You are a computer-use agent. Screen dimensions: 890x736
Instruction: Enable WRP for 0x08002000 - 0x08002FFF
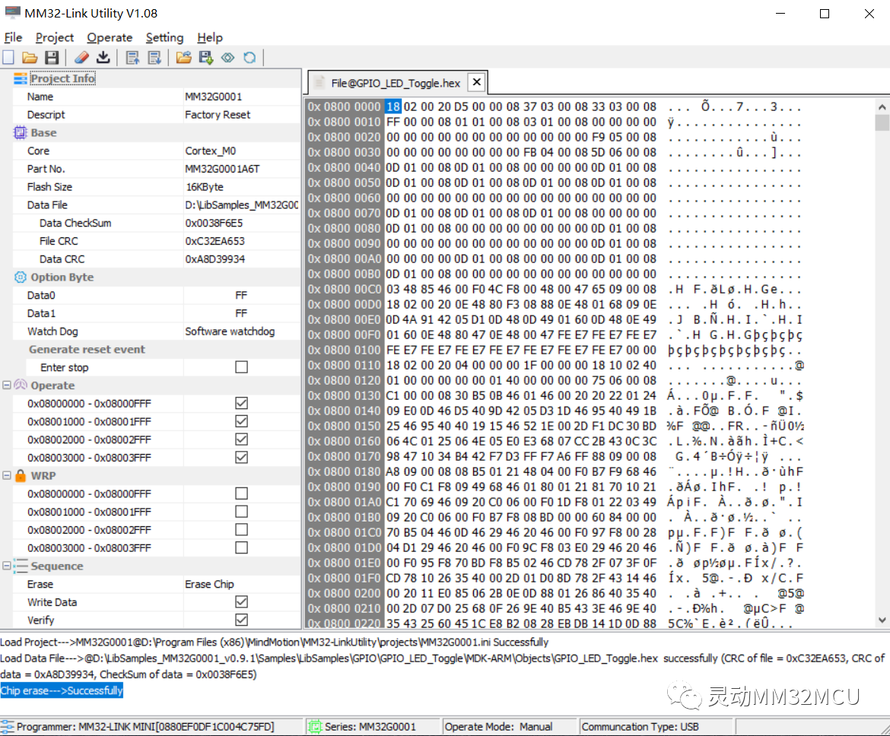(241, 529)
